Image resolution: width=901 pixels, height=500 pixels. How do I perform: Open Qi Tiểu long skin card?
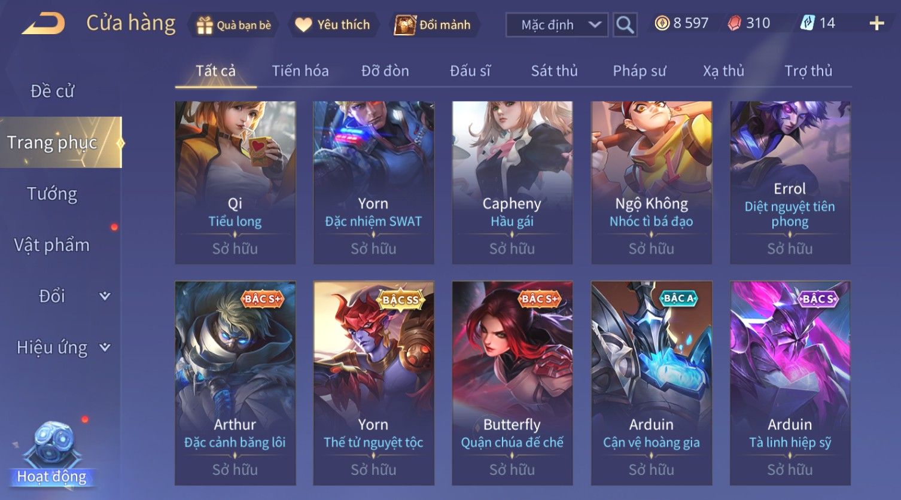point(235,182)
